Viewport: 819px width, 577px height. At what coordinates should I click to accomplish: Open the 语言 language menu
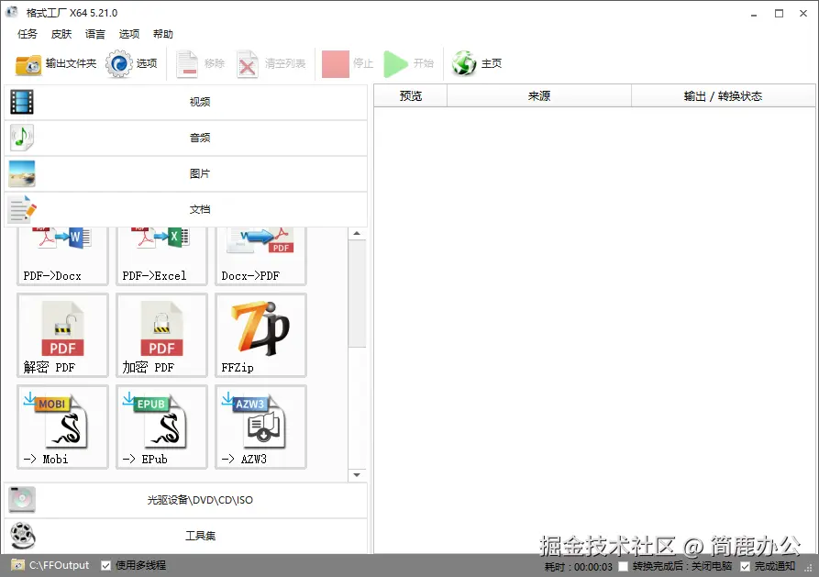pyautogui.click(x=95, y=34)
